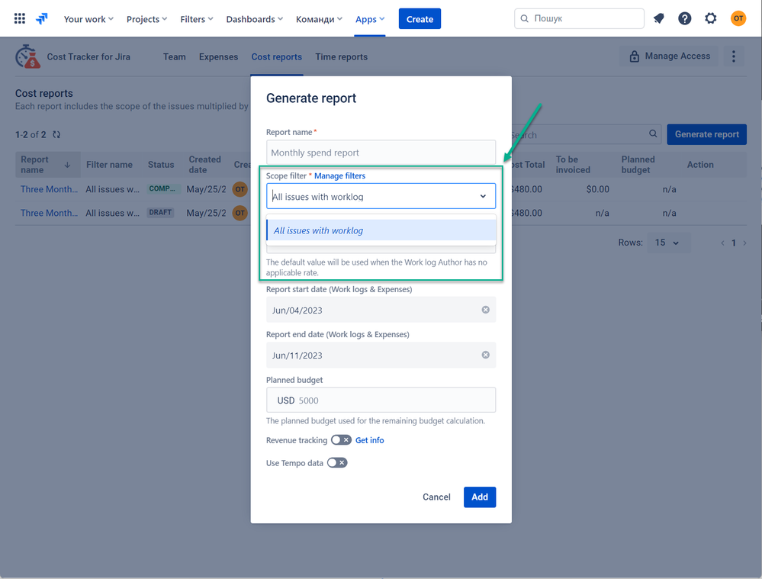762x579 pixels.
Task: Open the three-dot more options menu
Action: tap(733, 56)
